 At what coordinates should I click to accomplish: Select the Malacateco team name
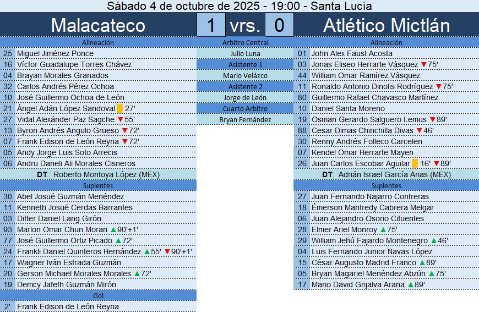[98, 25]
